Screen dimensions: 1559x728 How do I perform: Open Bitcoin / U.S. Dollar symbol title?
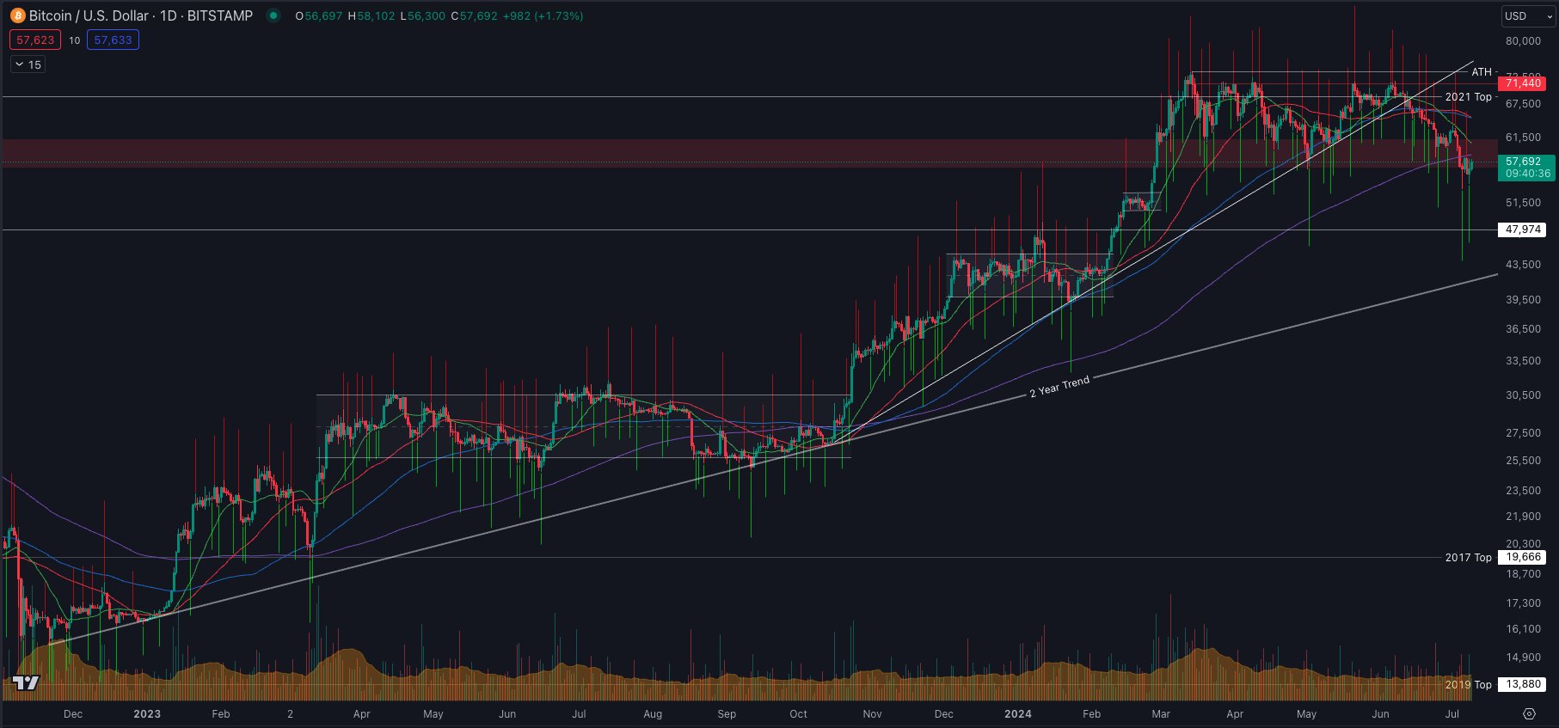pos(141,15)
